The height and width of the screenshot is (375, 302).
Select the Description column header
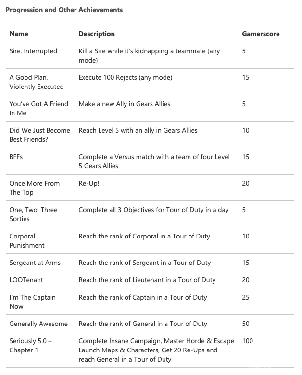click(x=97, y=34)
